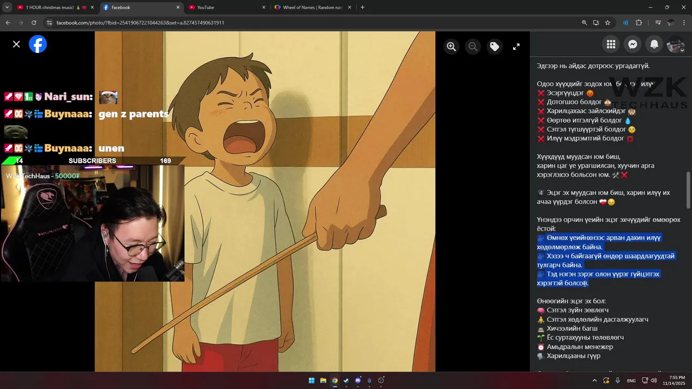The height and width of the screenshot is (389, 692).
Task: Reload the current page
Action: pyautogui.click(x=34, y=23)
